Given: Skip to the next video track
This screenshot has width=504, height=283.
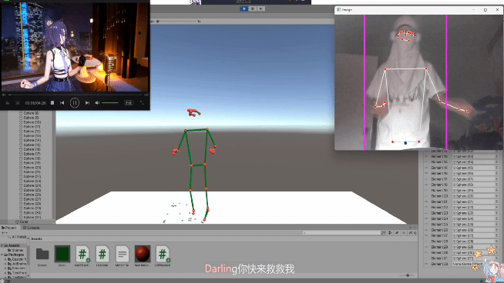Looking at the screenshot, I should click(87, 103).
